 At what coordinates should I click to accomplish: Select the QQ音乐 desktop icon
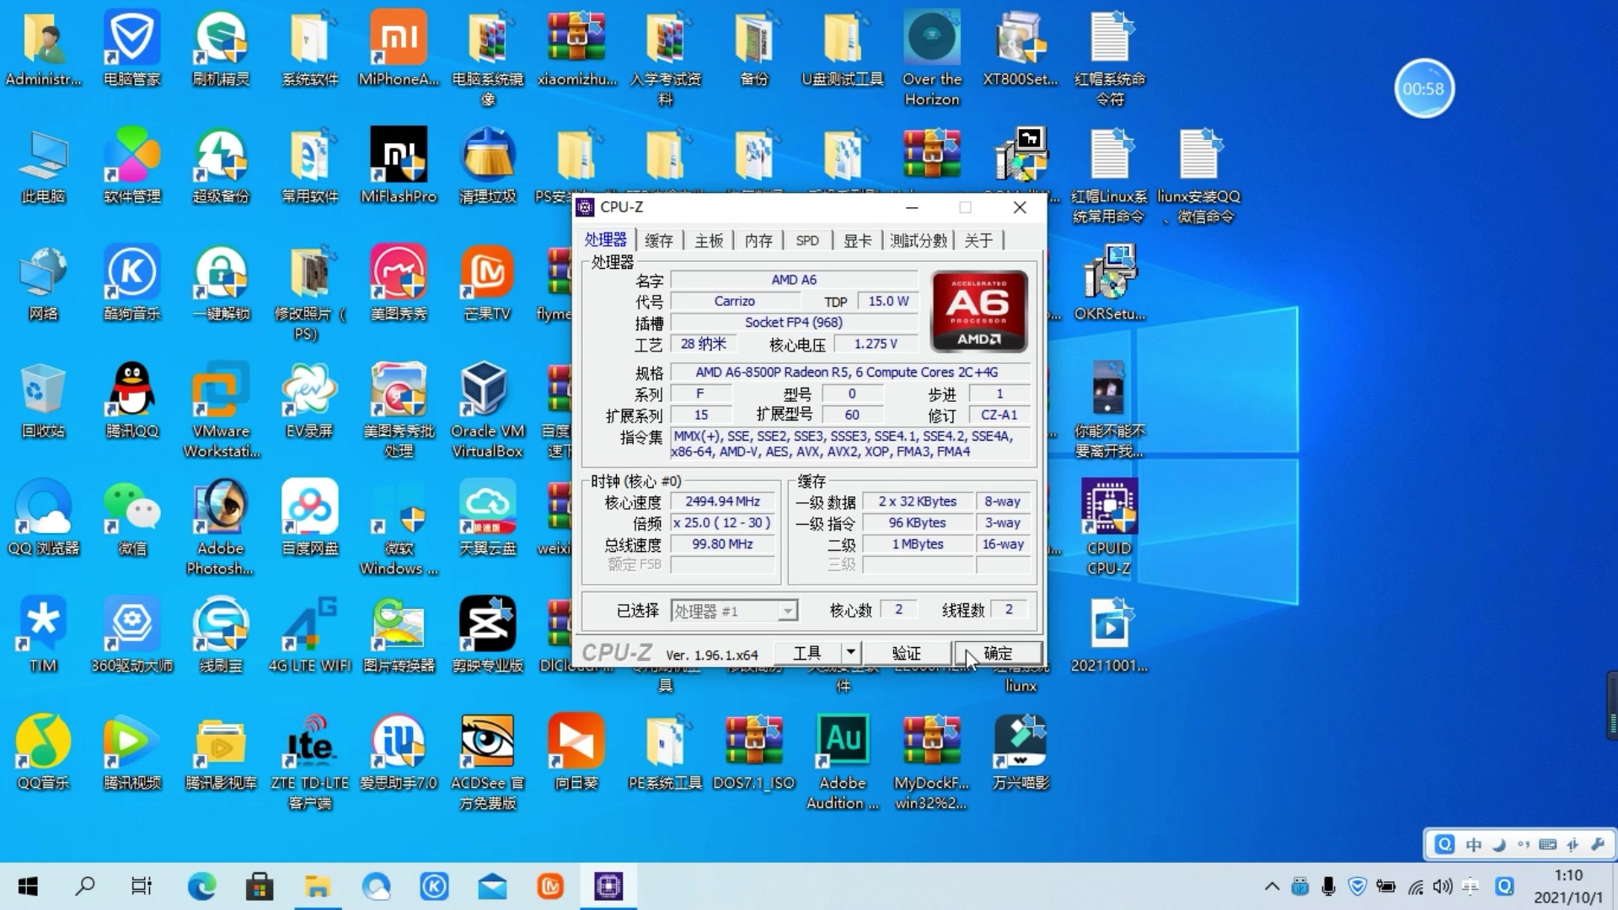point(44,752)
